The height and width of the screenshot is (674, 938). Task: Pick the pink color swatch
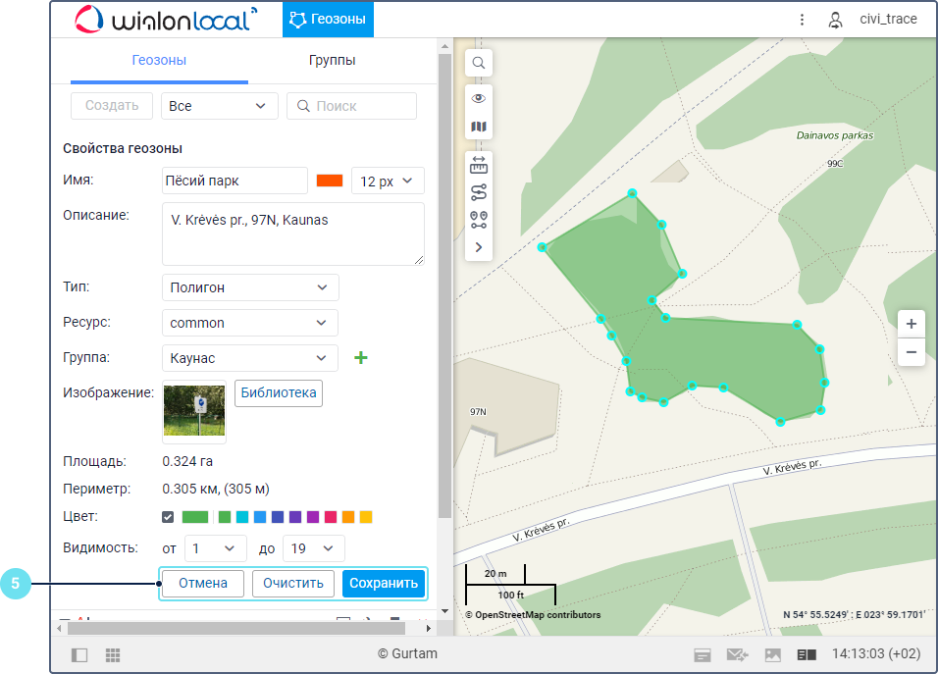[x=331, y=517]
